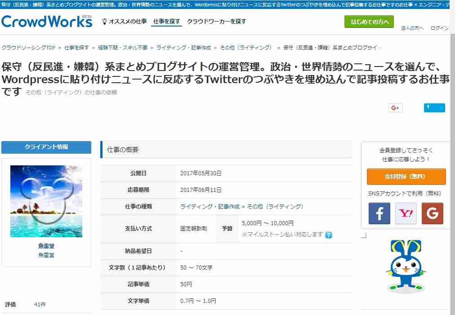Sign up with the Facebook icon
The width and height of the screenshot is (455, 315).
379,214
